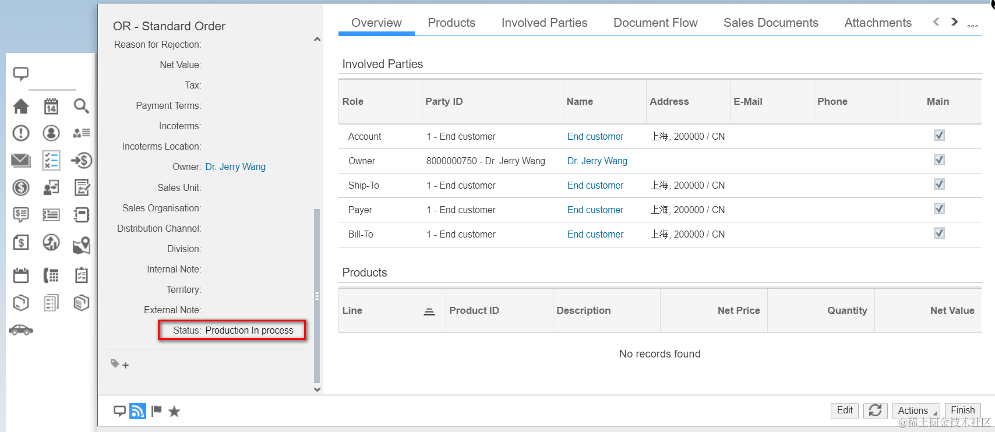Image resolution: width=995 pixels, height=432 pixels.
Task: Flag this order with the flag icon
Action: click(156, 411)
